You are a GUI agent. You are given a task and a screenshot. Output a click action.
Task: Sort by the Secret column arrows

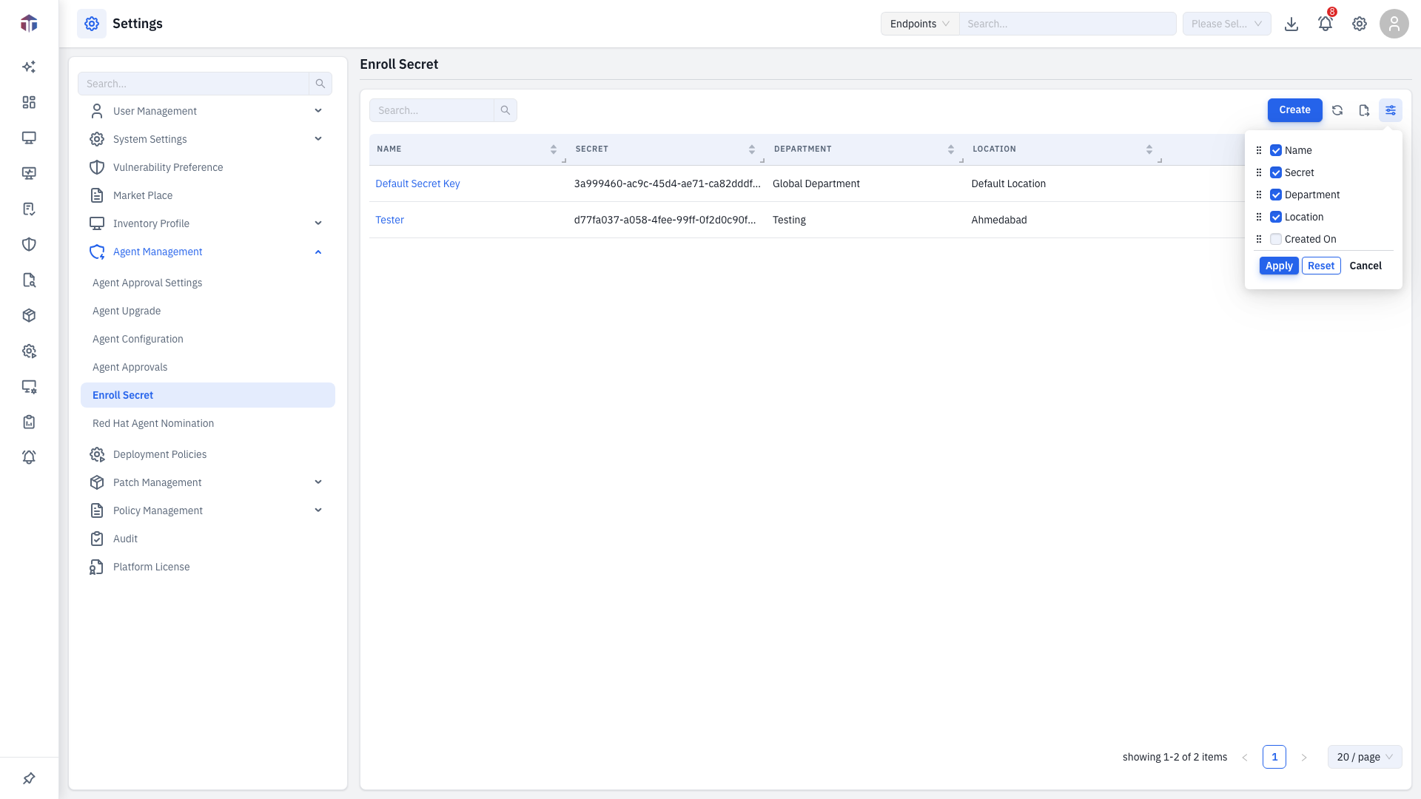752,149
